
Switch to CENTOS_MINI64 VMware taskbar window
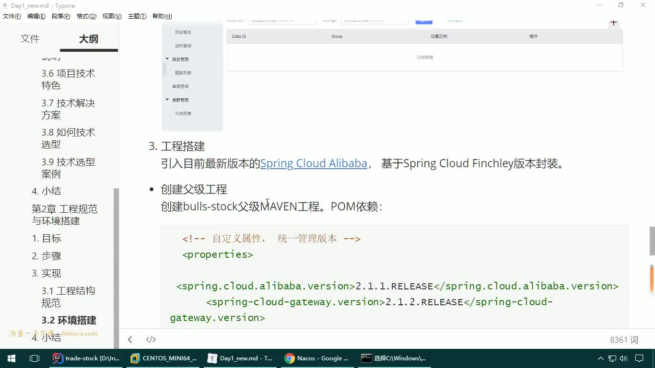(x=164, y=358)
